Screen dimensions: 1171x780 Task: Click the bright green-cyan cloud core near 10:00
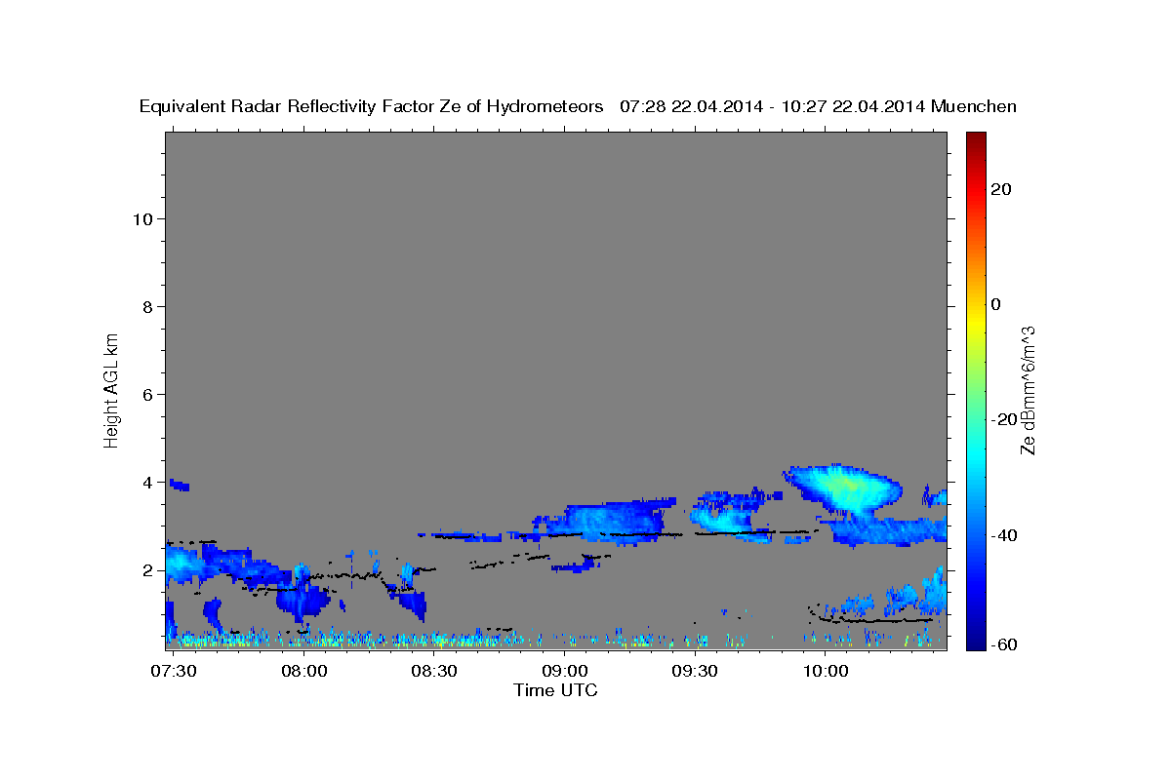847,487
